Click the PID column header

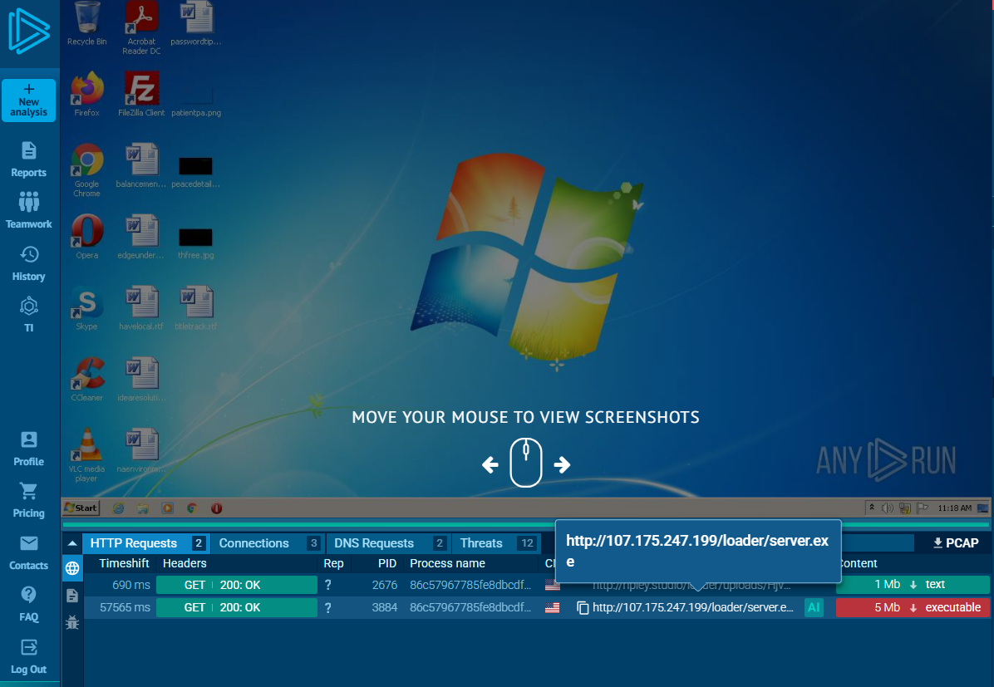coord(386,563)
